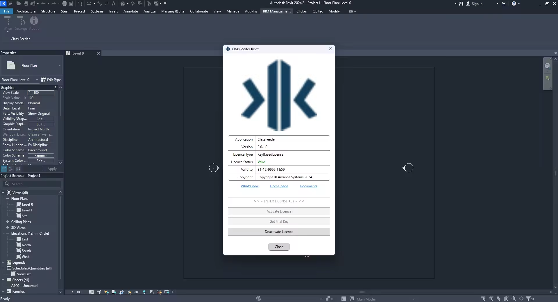Click the enter license key input field
This screenshot has height=302, width=558.
click(x=279, y=201)
